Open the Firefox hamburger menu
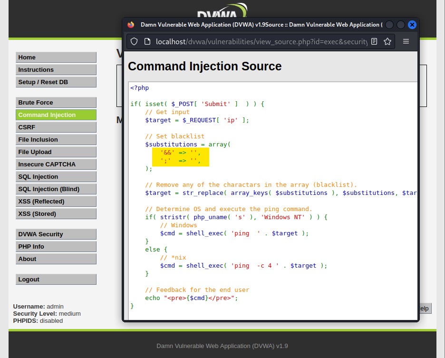The image size is (445, 358). (406, 41)
